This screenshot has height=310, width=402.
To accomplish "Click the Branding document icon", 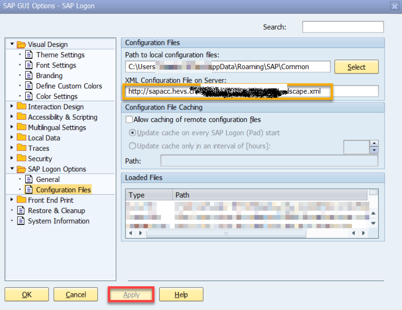I will pyautogui.click(x=29, y=76).
